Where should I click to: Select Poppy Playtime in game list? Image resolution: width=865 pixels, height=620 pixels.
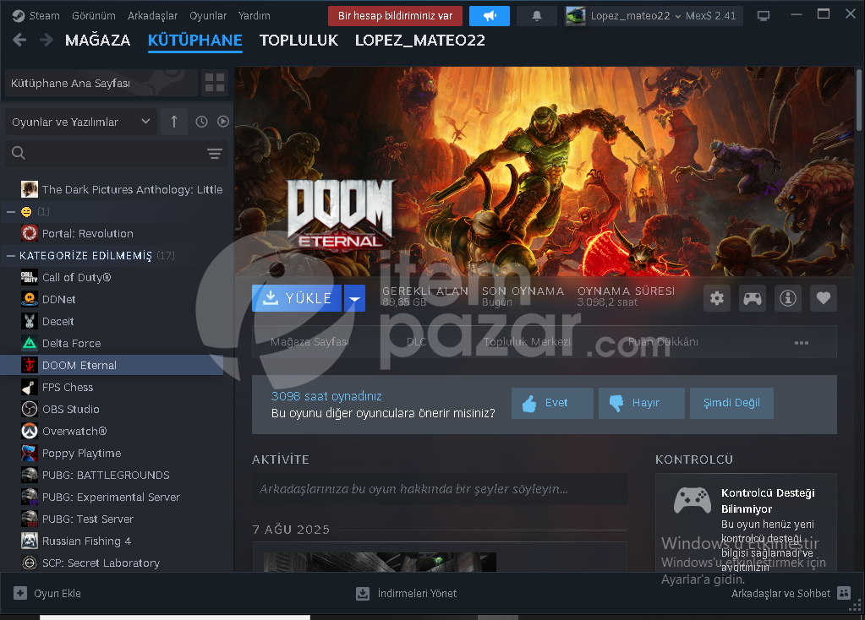(112, 454)
